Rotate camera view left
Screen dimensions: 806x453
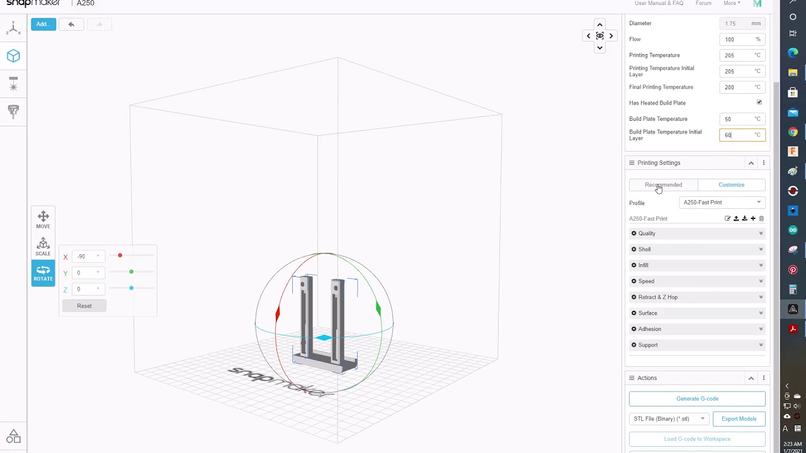point(588,36)
